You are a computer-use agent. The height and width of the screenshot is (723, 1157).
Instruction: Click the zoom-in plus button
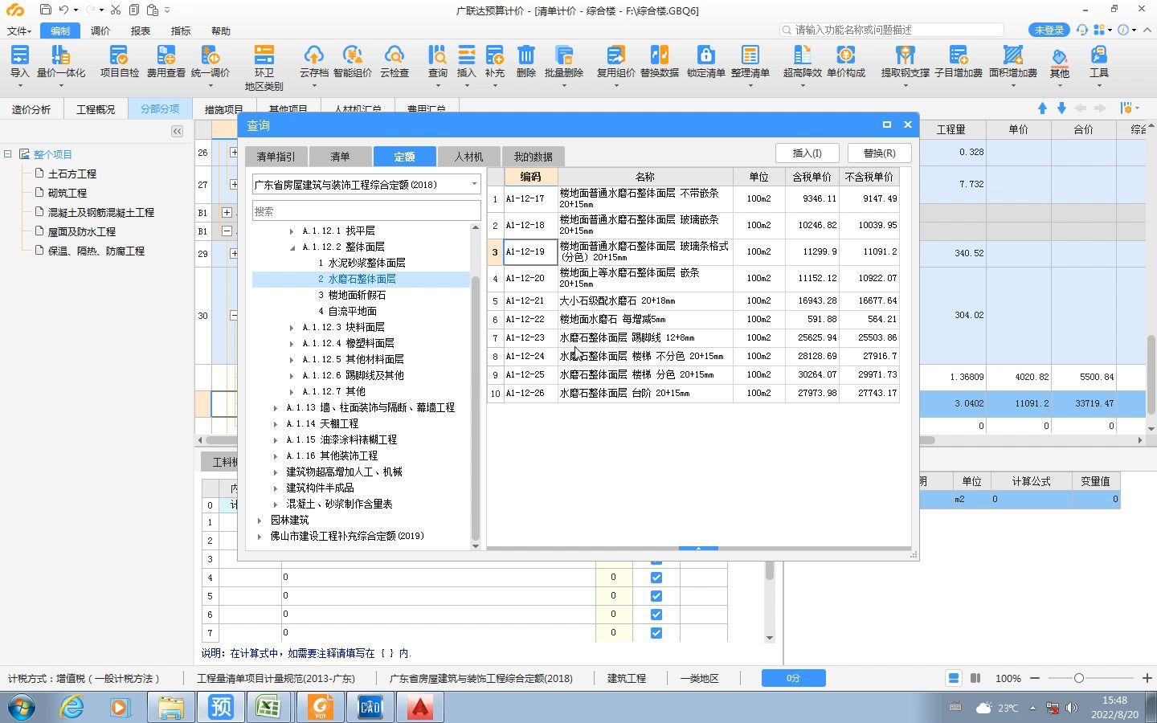1147,678
